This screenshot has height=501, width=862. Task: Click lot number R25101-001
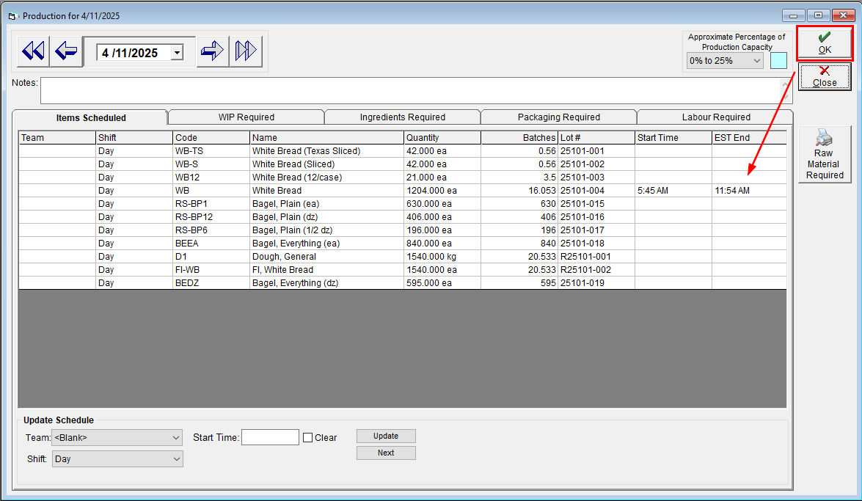pyautogui.click(x=596, y=256)
